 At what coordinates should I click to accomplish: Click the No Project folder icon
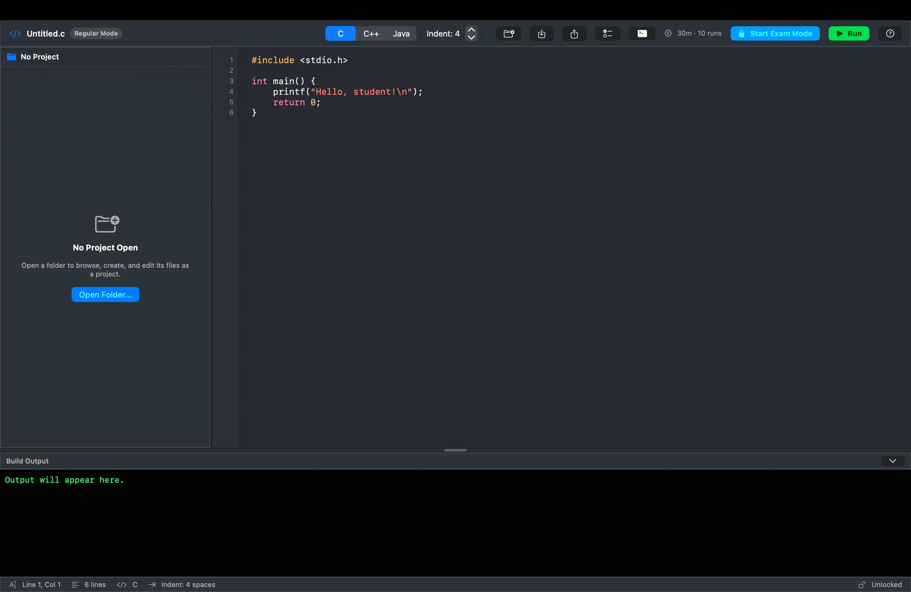[x=12, y=57]
